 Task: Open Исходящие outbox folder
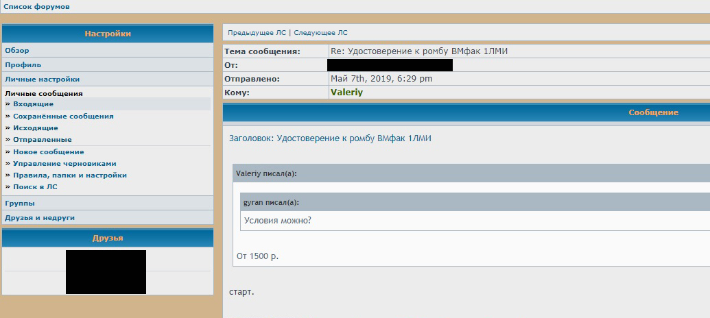(x=36, y=128)
